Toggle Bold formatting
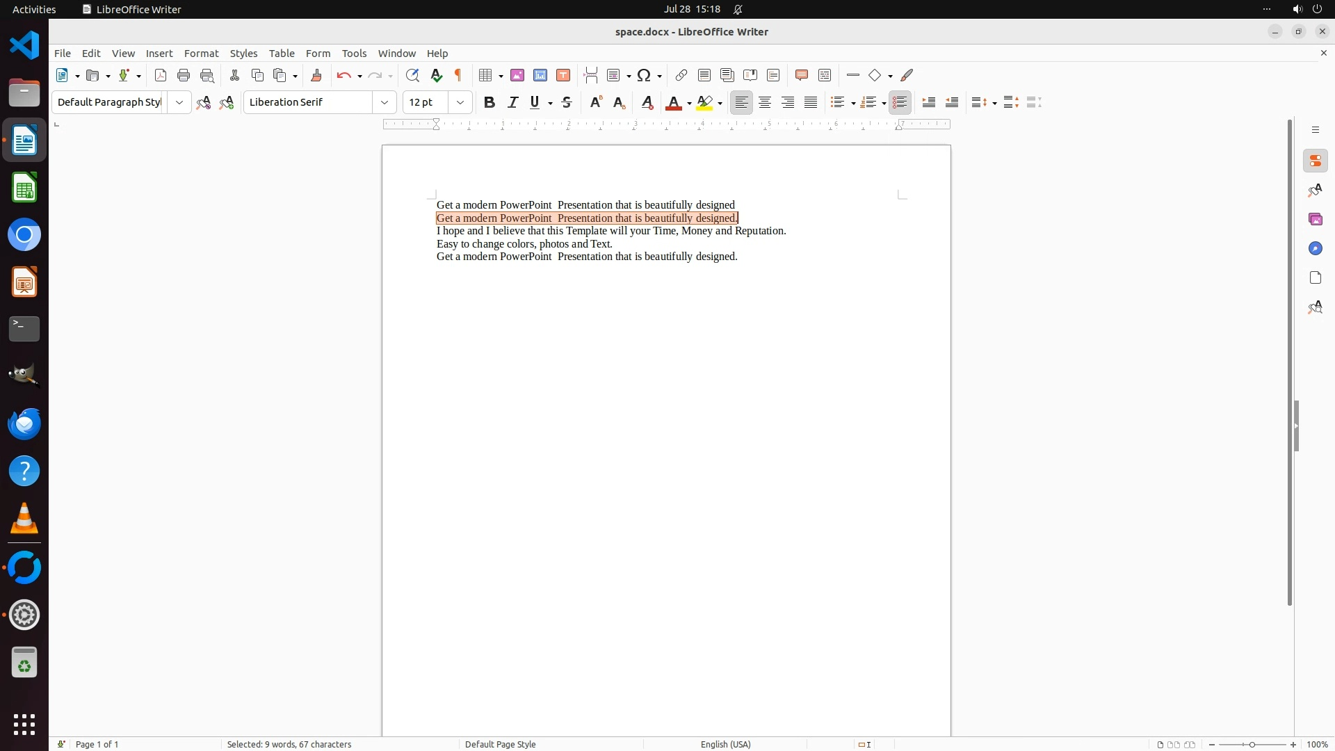 [489, 102]
